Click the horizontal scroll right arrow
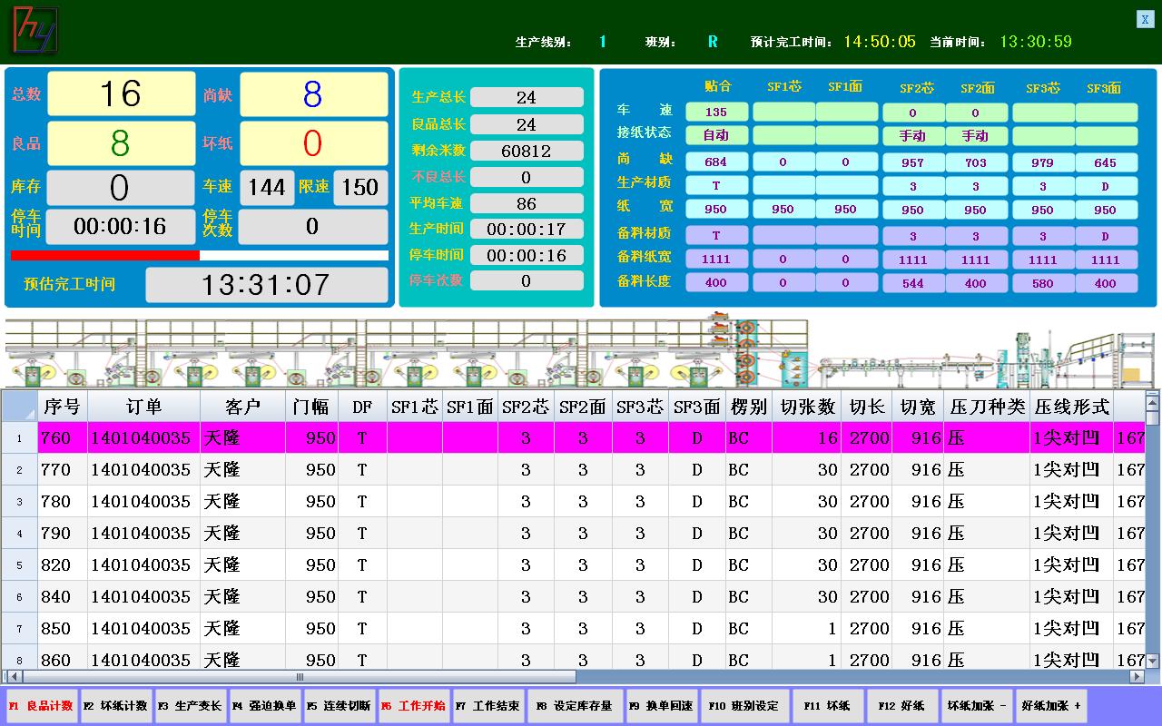 coord(1136,677)
